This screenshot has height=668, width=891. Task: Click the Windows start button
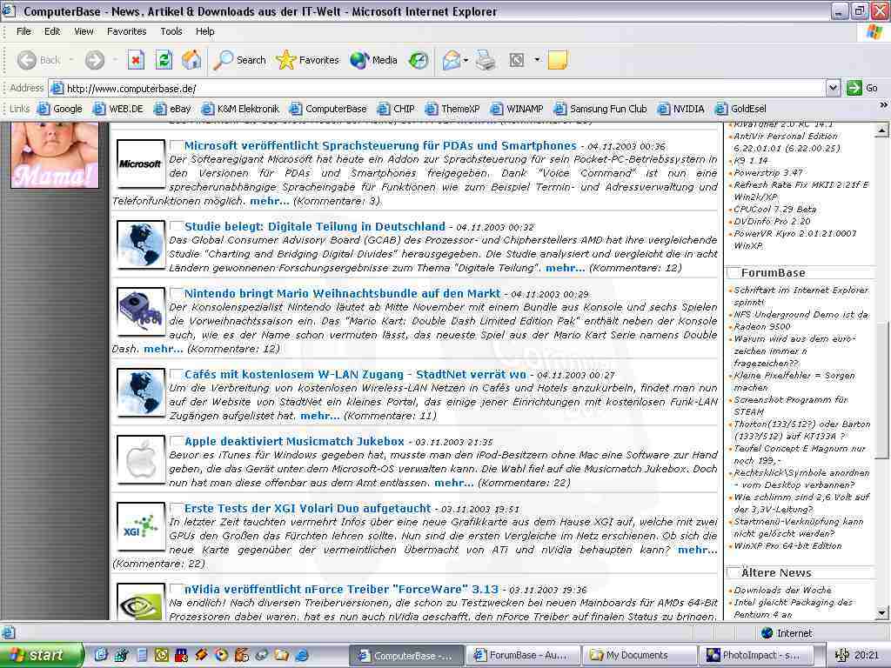tap(41, 656)
